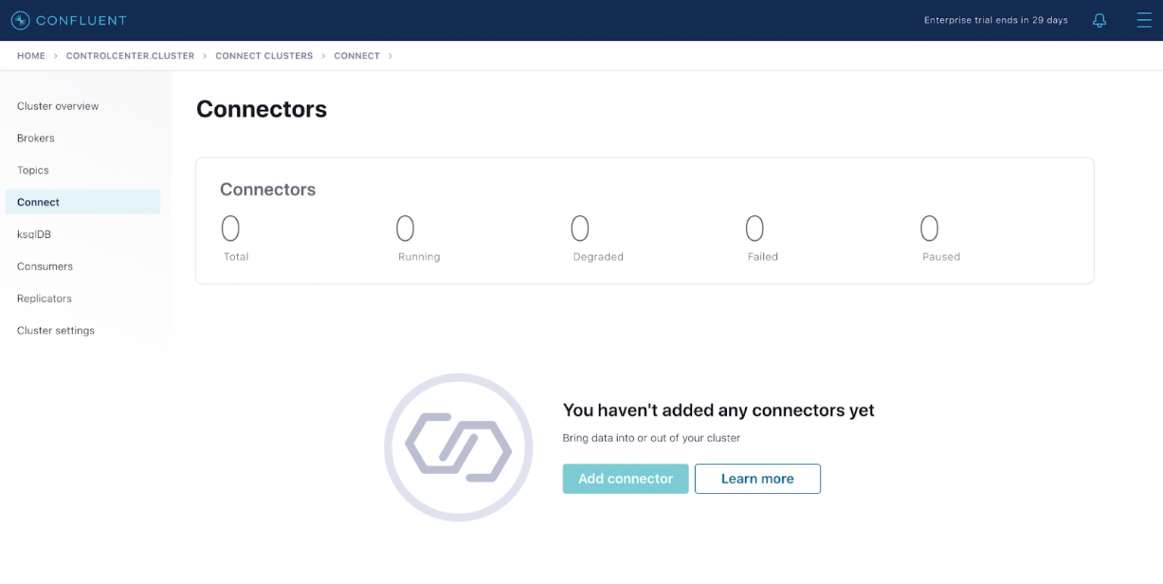Go to HOME breadcrumb
This screenshot has height=584, width=1163.
(x=31, y=56)
